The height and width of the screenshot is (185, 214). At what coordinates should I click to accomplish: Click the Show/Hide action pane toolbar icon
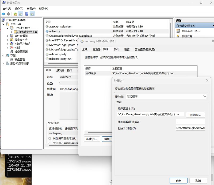point(32,14)
